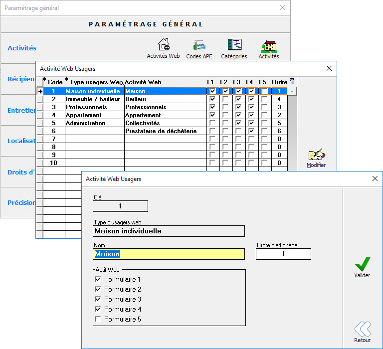Toggle F2 checkbox in the Bailleur row
383x349 pixels.
pos(225,99)
